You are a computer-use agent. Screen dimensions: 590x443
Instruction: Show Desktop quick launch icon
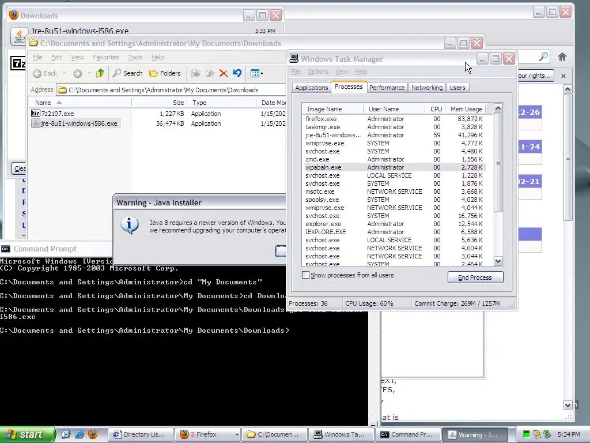coord(66,434)
